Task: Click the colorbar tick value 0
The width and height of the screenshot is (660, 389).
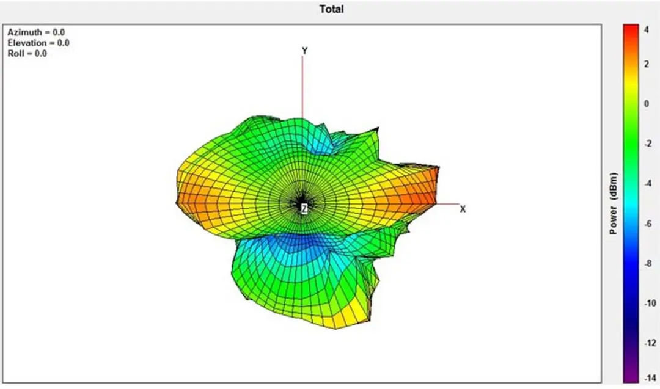Action: (647, 104)
